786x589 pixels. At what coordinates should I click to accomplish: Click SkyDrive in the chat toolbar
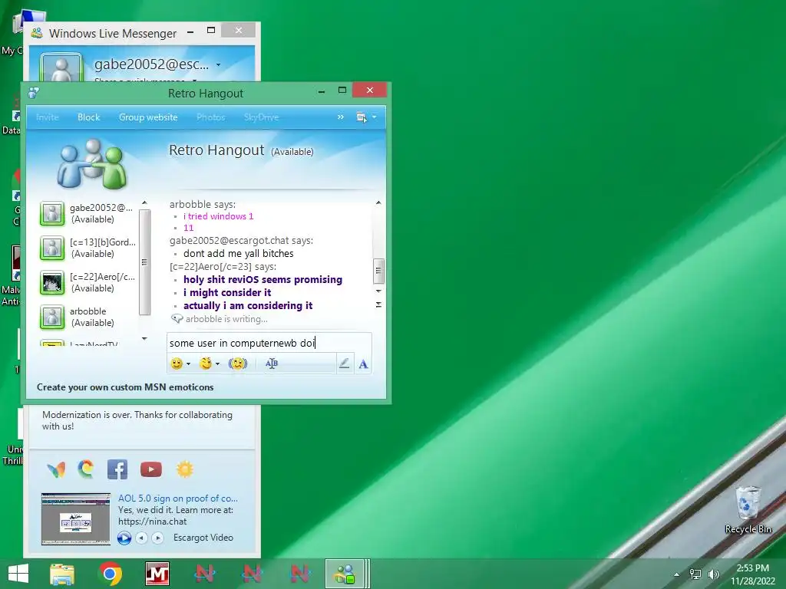point(261,117)
